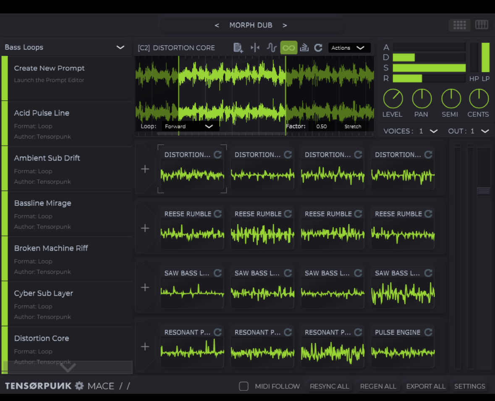Adjust the Release (R) envelope slider
Screen dimensions: 495x401
[x=429, y=78]
